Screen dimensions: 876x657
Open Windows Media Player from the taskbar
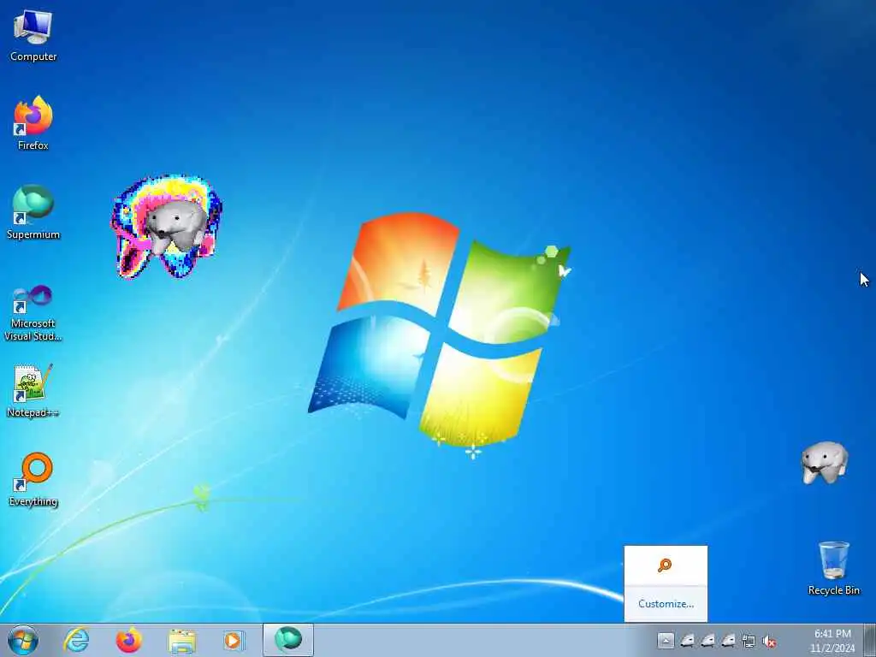point(234,640)
